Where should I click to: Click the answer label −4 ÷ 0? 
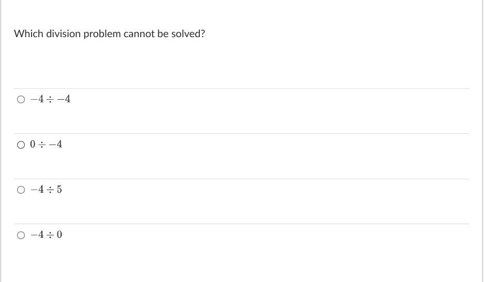pos(46,235)
